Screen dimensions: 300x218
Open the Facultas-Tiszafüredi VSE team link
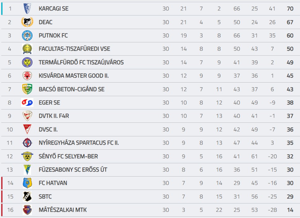pos(74,49)
